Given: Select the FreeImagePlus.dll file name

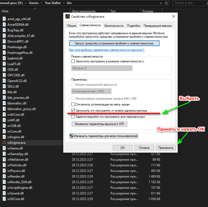Looking at the screenshot, I should coord(20,53).
